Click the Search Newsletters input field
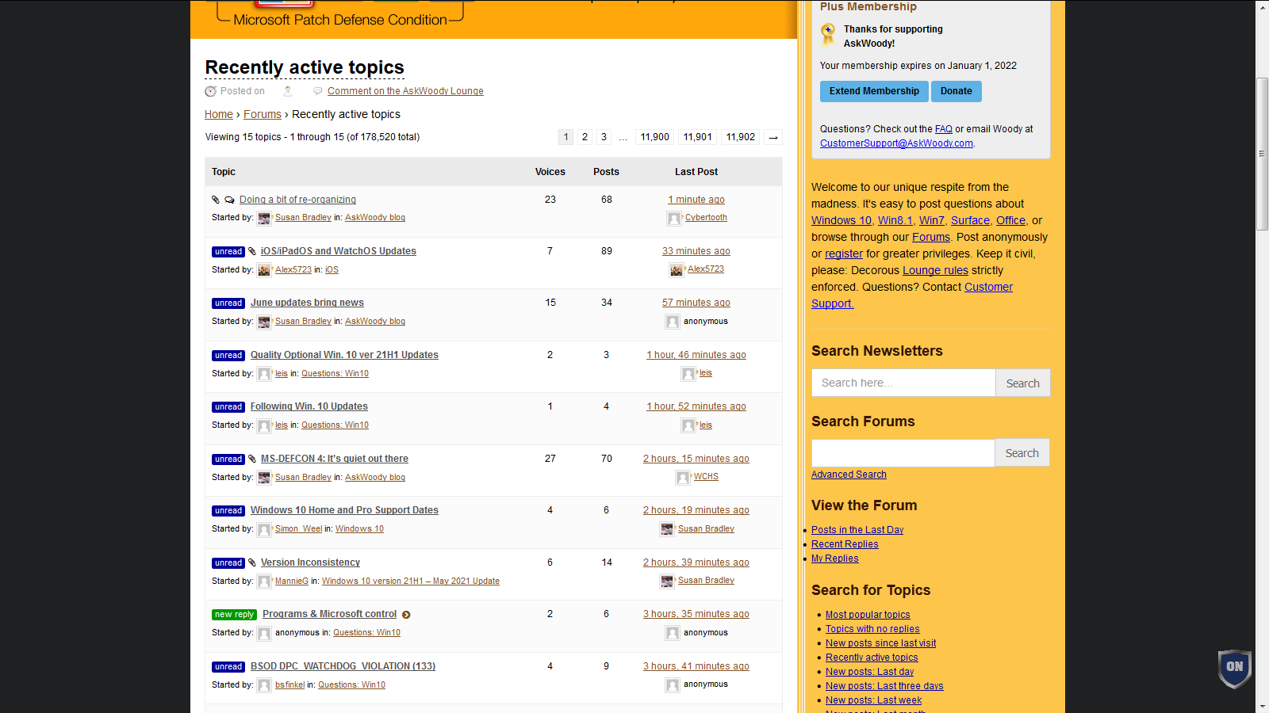The height and width of the screenshot is (713, 1269). (903, 383)
